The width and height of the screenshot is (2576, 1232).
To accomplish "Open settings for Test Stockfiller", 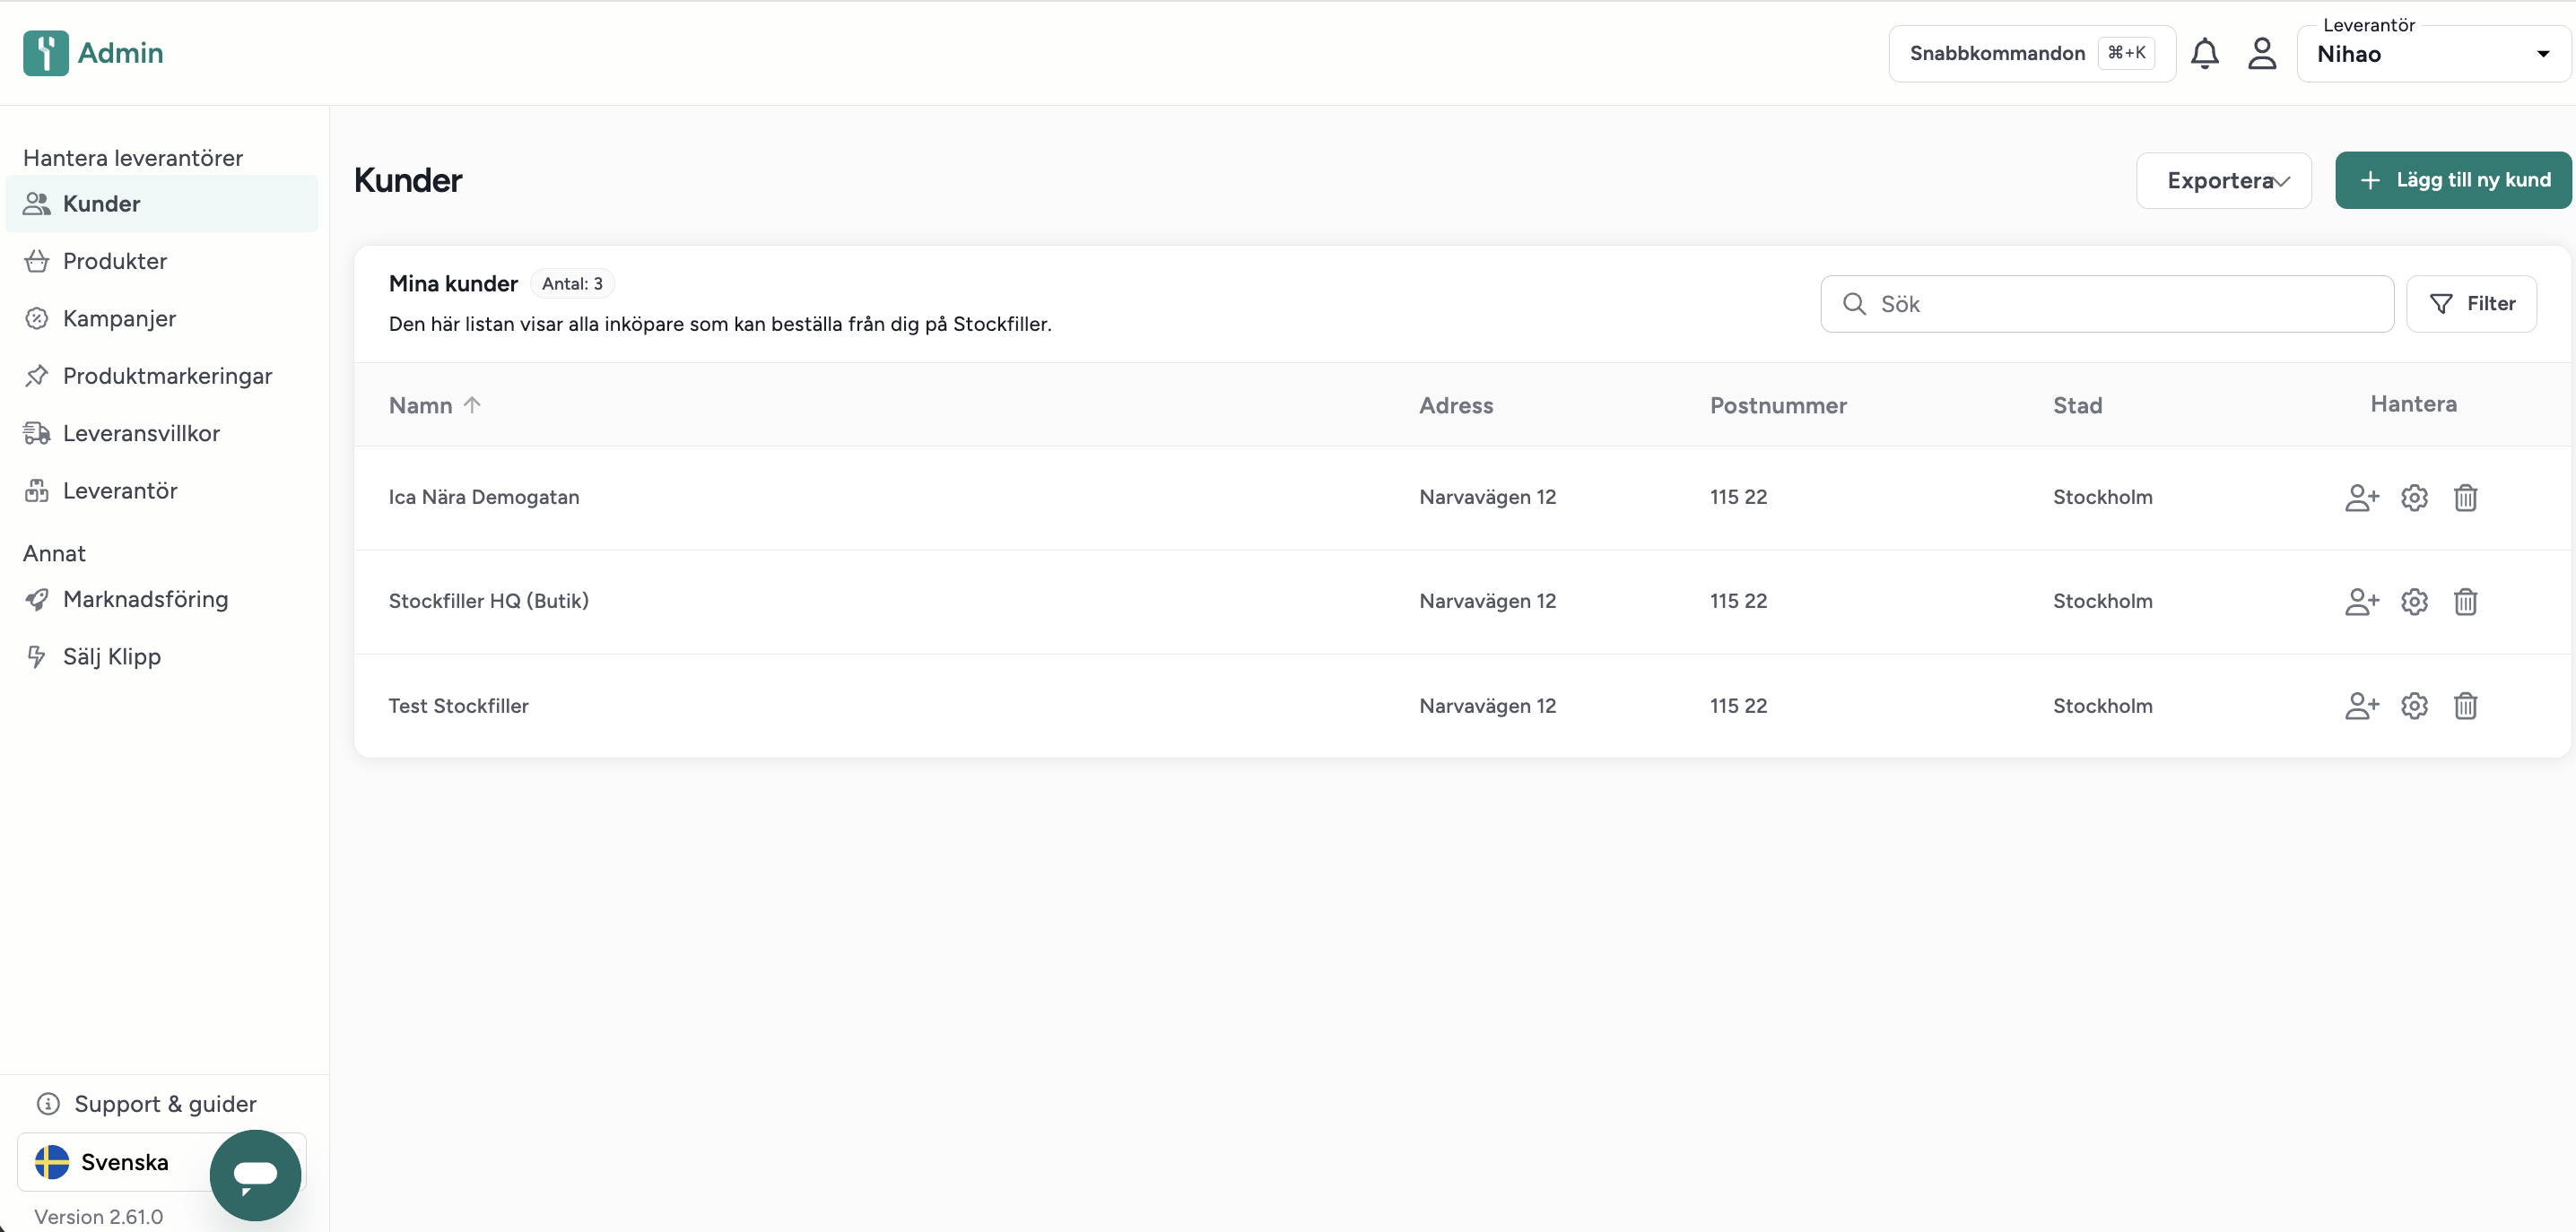I will [2414, 706].
